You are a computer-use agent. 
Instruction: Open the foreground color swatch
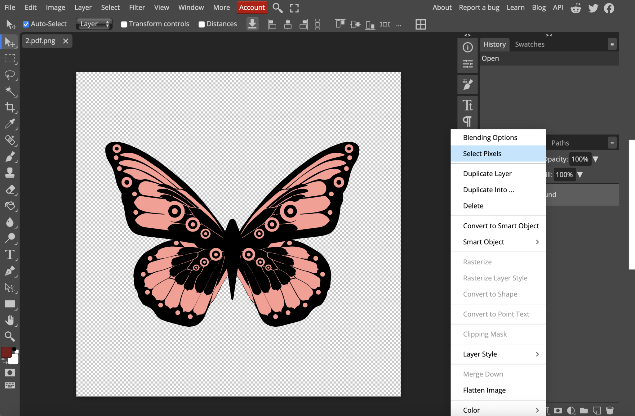tap(7, 352)
